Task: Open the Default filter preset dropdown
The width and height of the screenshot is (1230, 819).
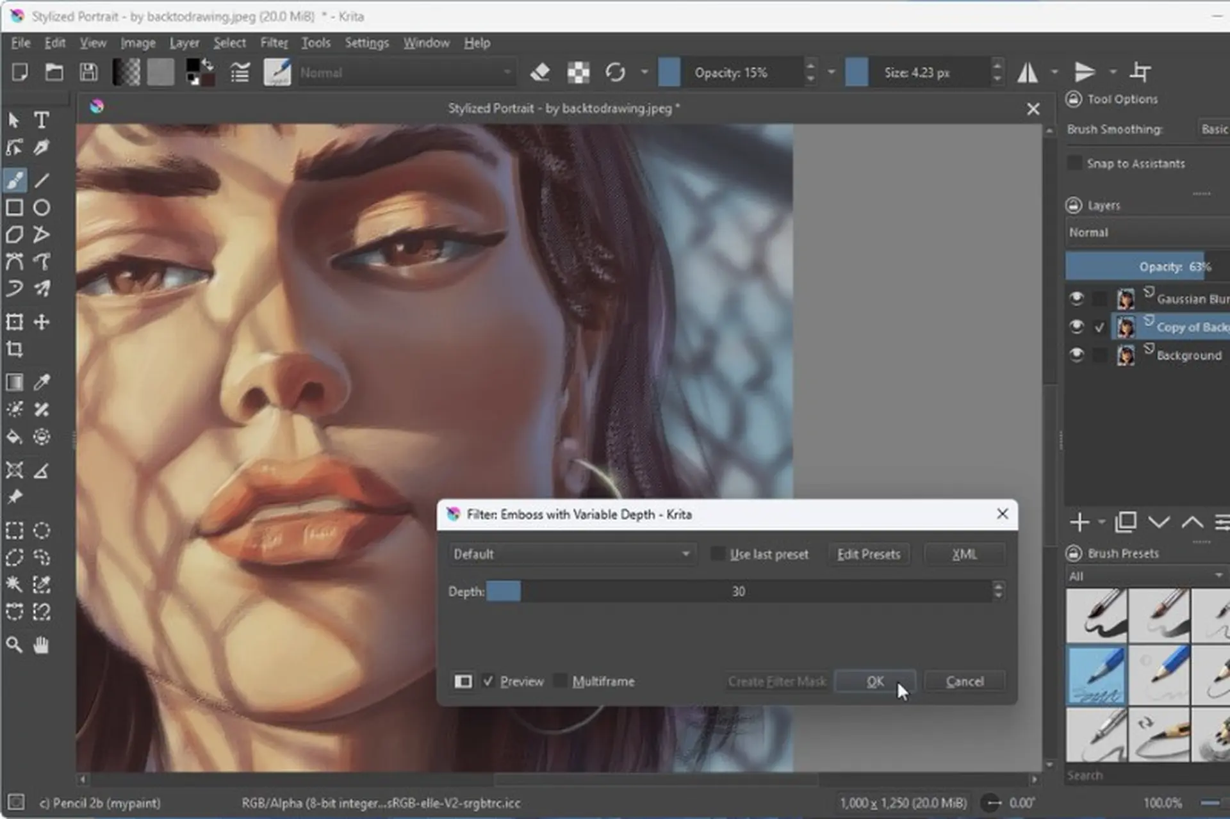Action: [571, 554]
